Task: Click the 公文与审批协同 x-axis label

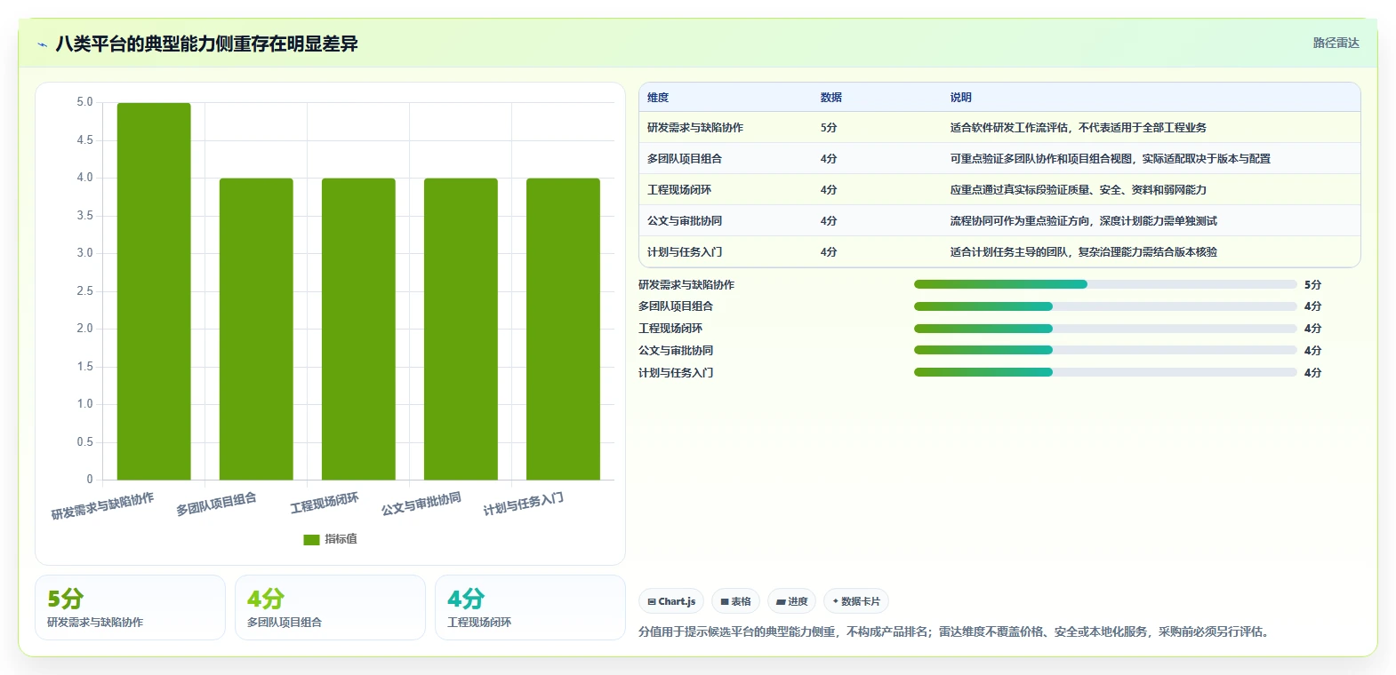Action: [x=421, y=504]
